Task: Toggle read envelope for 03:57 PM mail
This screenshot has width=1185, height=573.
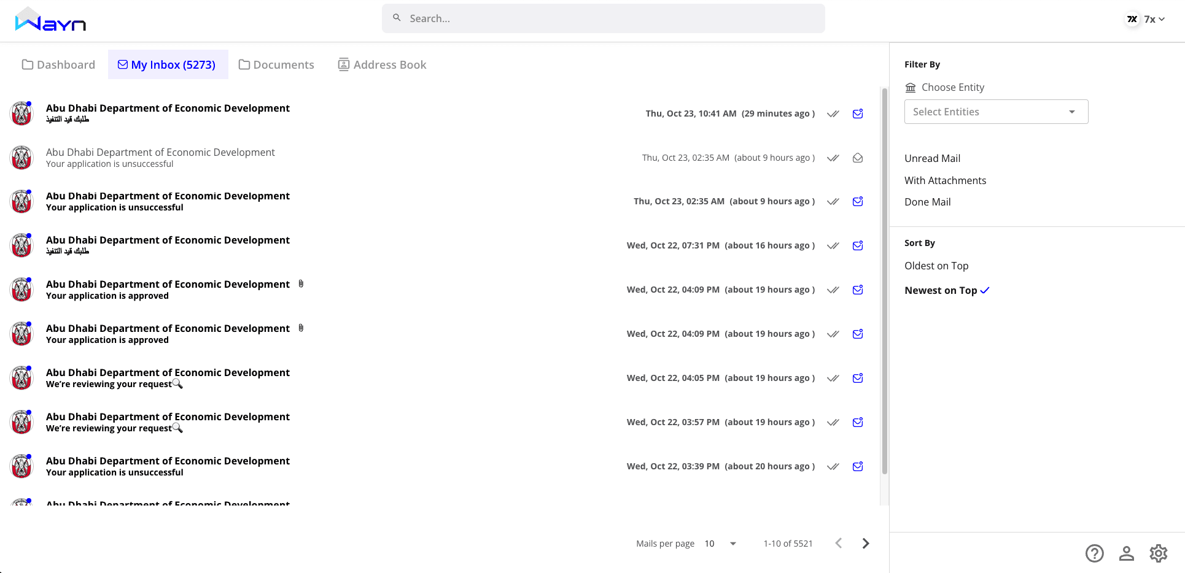Action: click(858, 422)
